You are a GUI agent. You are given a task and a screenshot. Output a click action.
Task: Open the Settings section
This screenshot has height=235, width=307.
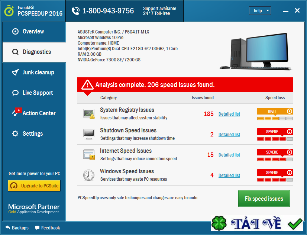34,133
